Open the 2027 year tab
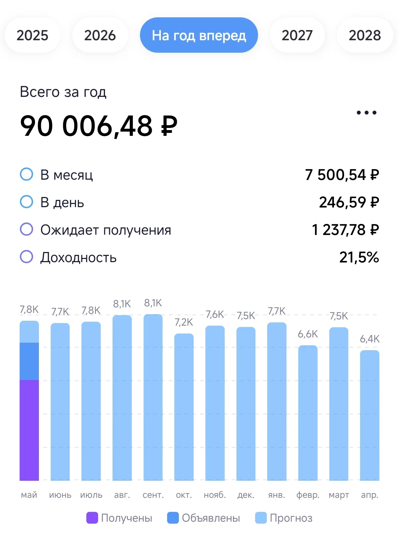The image size is (399, 541). tap(297, 35)
